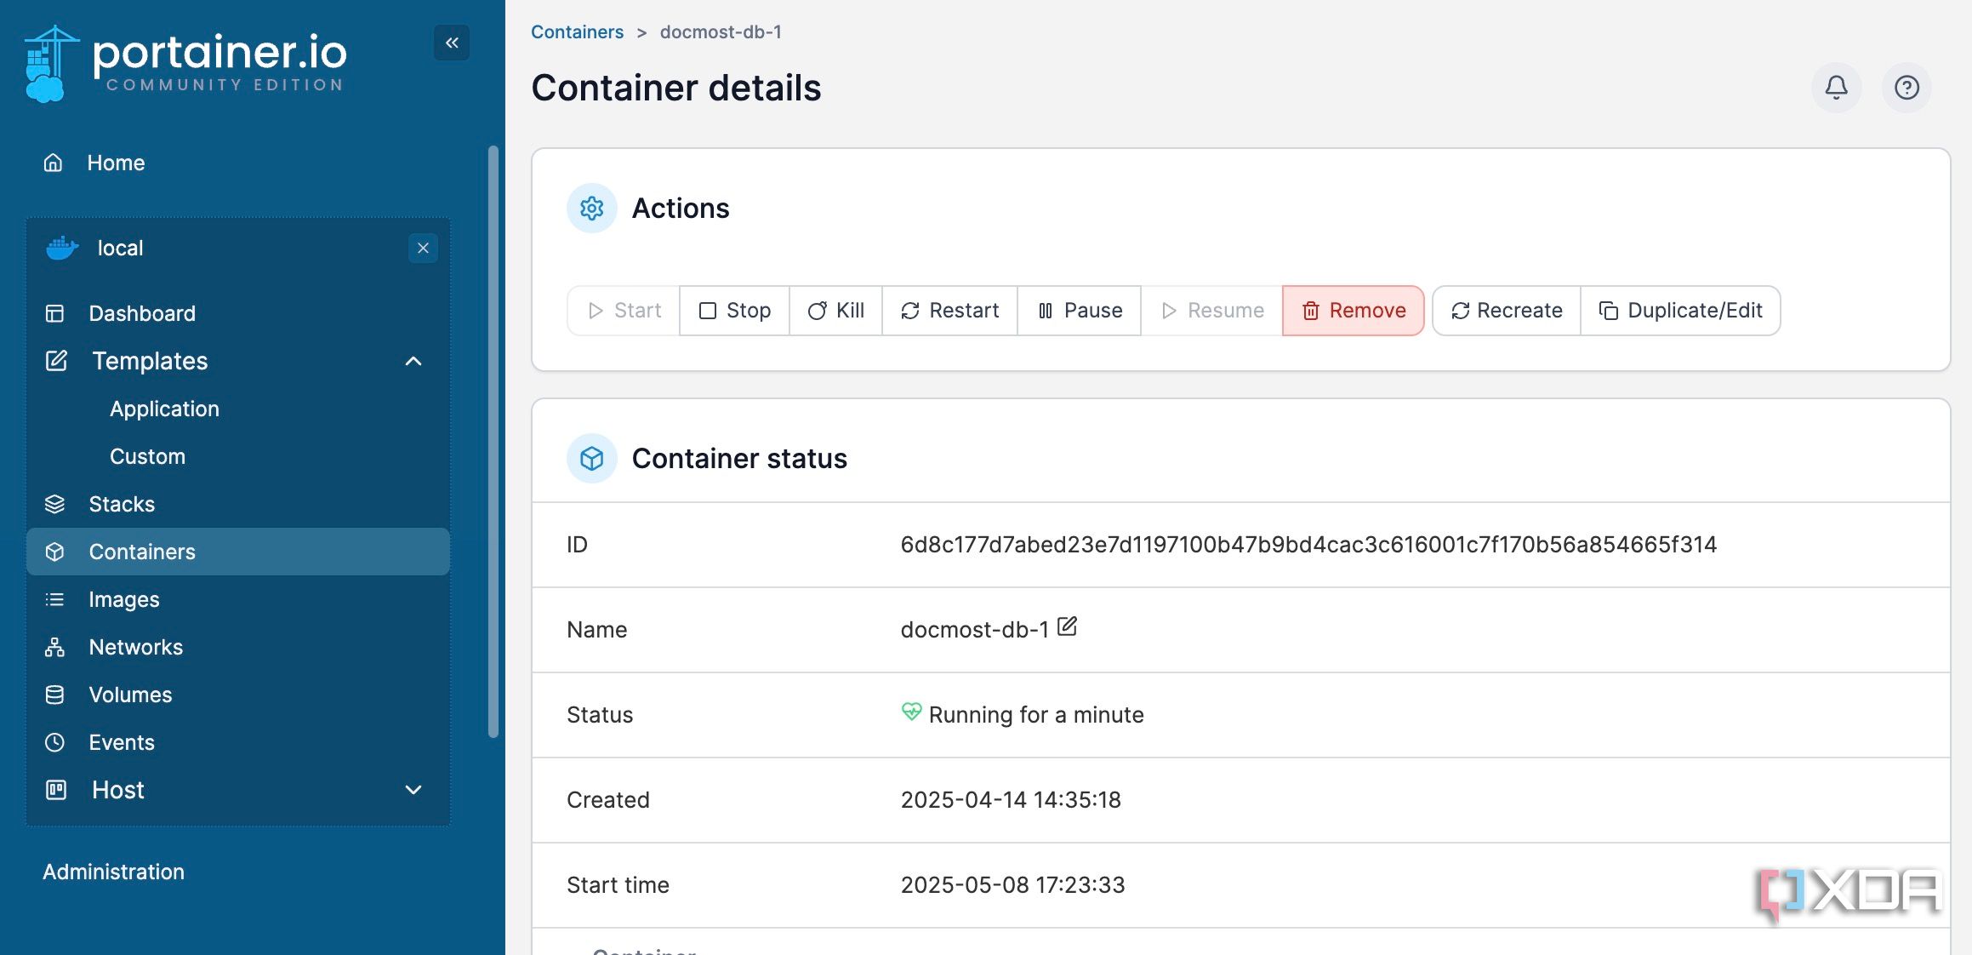Click the Networks topology icon
Image resolution: width=1972 pixels, height=955 pixels.
(x=54, y=647)
